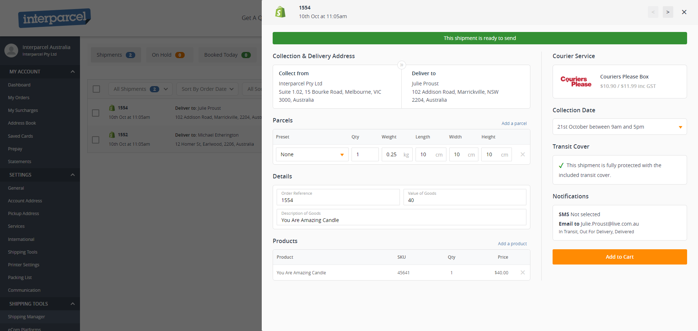This screenshot has width=698, height=331.
Task: Open Shipping Manager
Action: [27, 317]
